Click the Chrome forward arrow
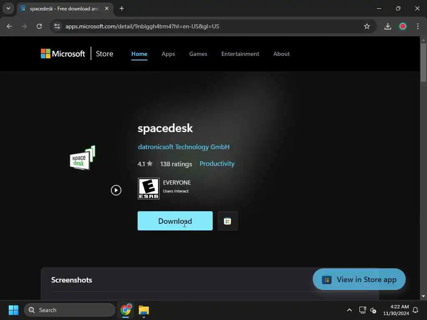Image resolution: width=427 pixels, height=320 pixels. click(24, 26)
